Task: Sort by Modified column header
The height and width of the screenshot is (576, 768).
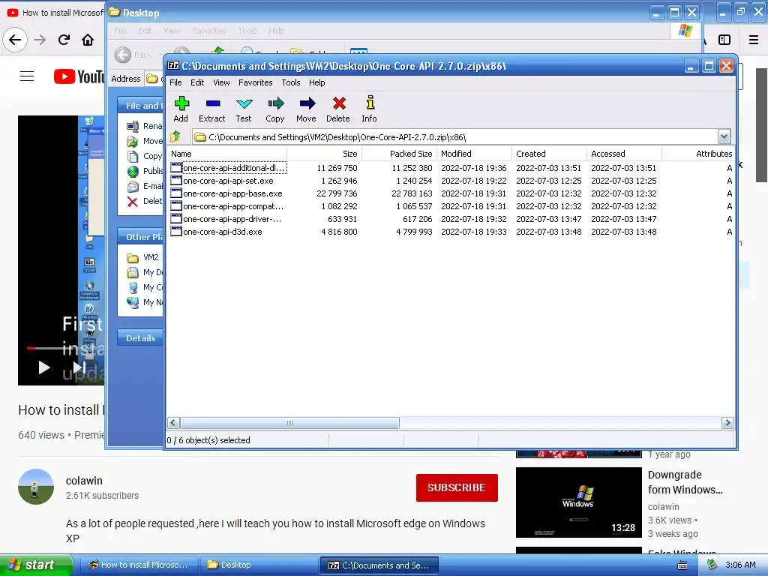Action: click(474, 154)
